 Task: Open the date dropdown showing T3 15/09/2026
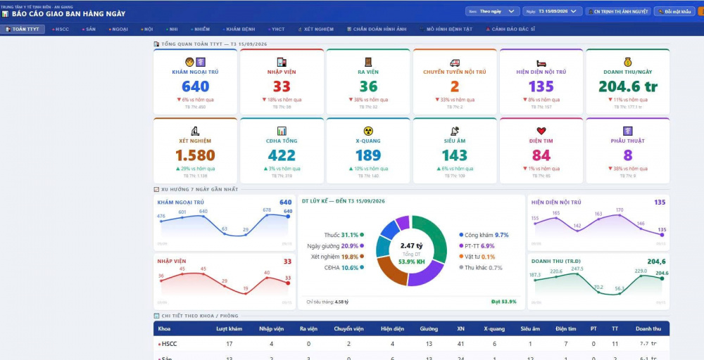click(x=553, y=11)
